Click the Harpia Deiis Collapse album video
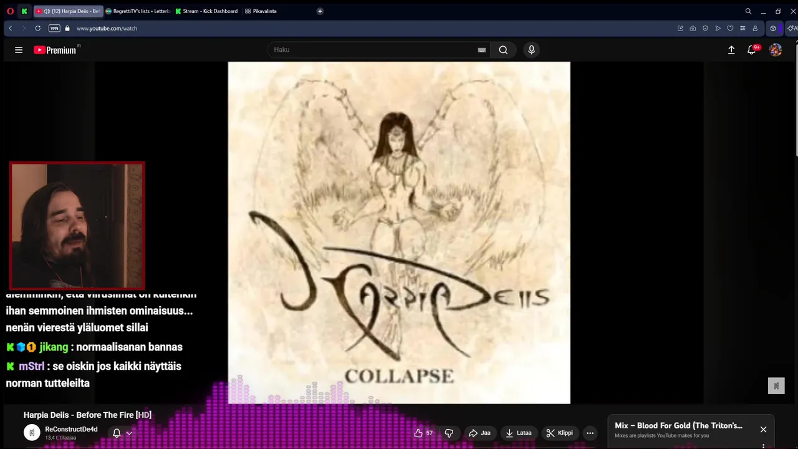The height and width of the screenshot is (449, 798). click(x=399, y=233)
